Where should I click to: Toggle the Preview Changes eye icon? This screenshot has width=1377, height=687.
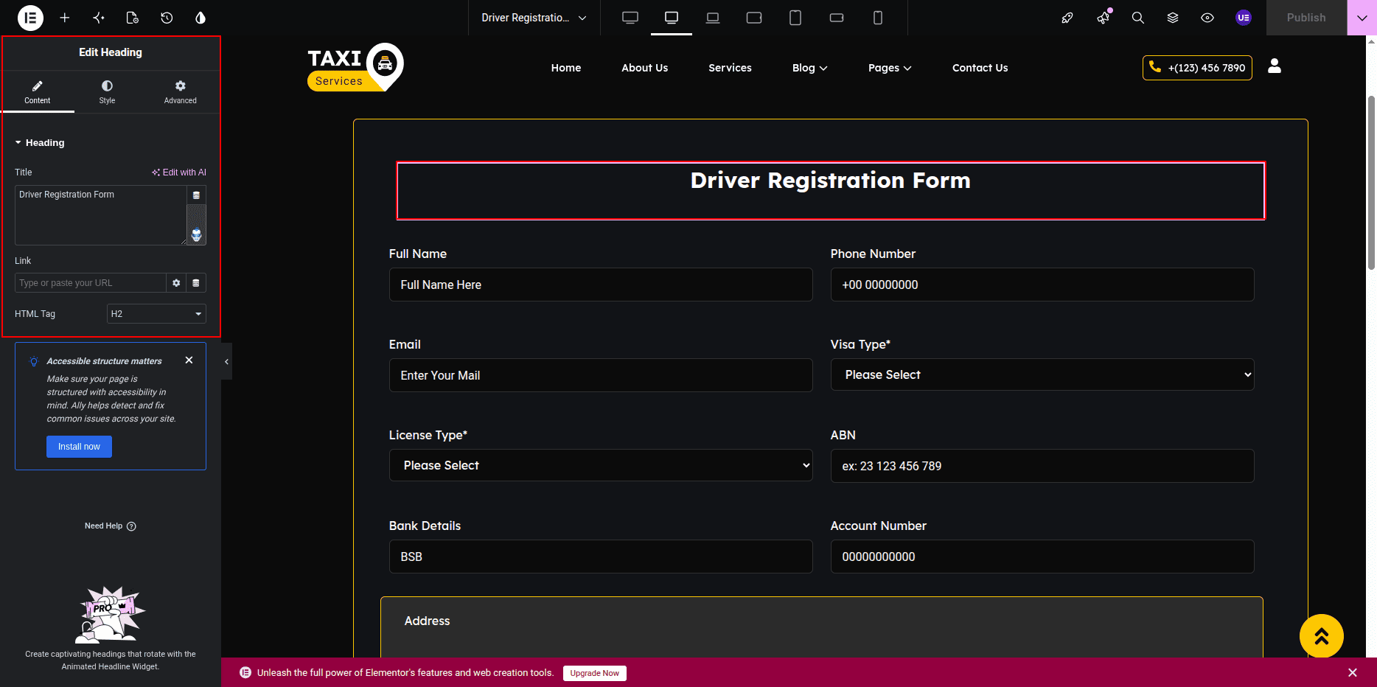tap(1207, 18)
